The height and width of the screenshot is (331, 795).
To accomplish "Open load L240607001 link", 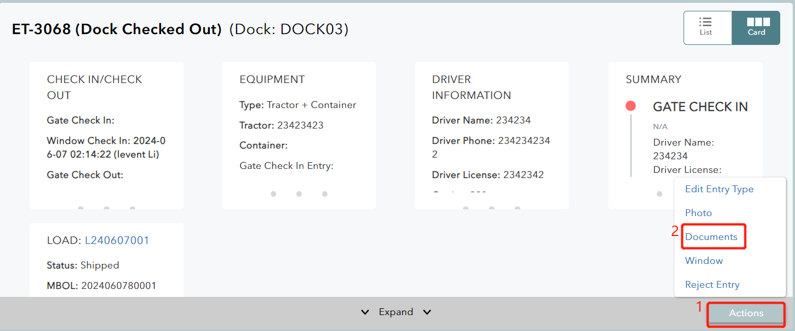I will [117, 241].
